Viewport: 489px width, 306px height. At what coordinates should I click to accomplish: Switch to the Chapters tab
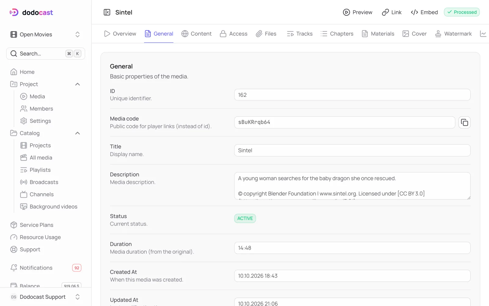pos(337,34)
